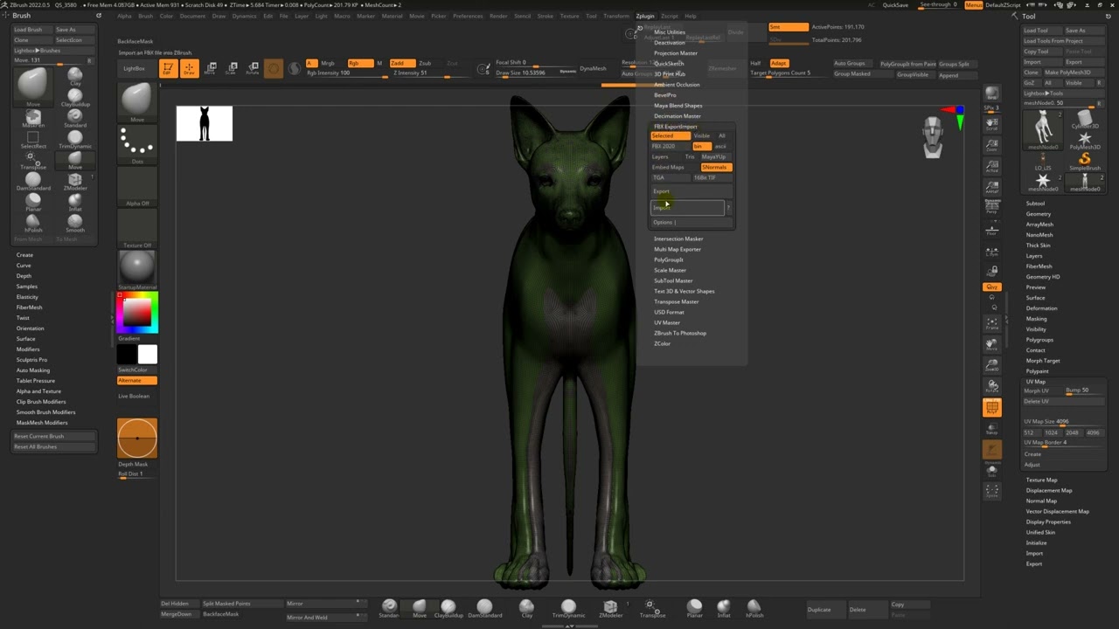
Task: Toggle the Adapt ZRemesher option
Action: (778, 63)
